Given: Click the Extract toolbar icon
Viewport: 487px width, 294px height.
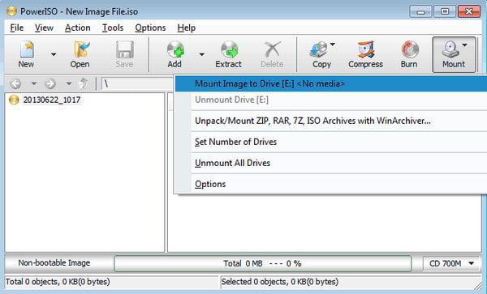Looking at the screenshot, I should 229,49.
